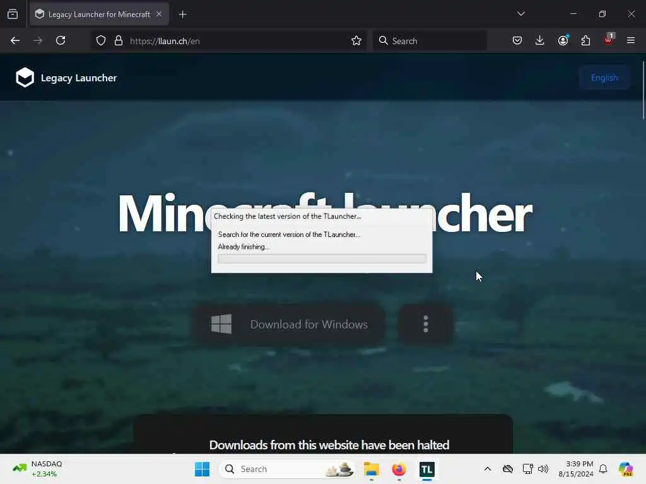Open tracking protection shield info

pos(101,40)
